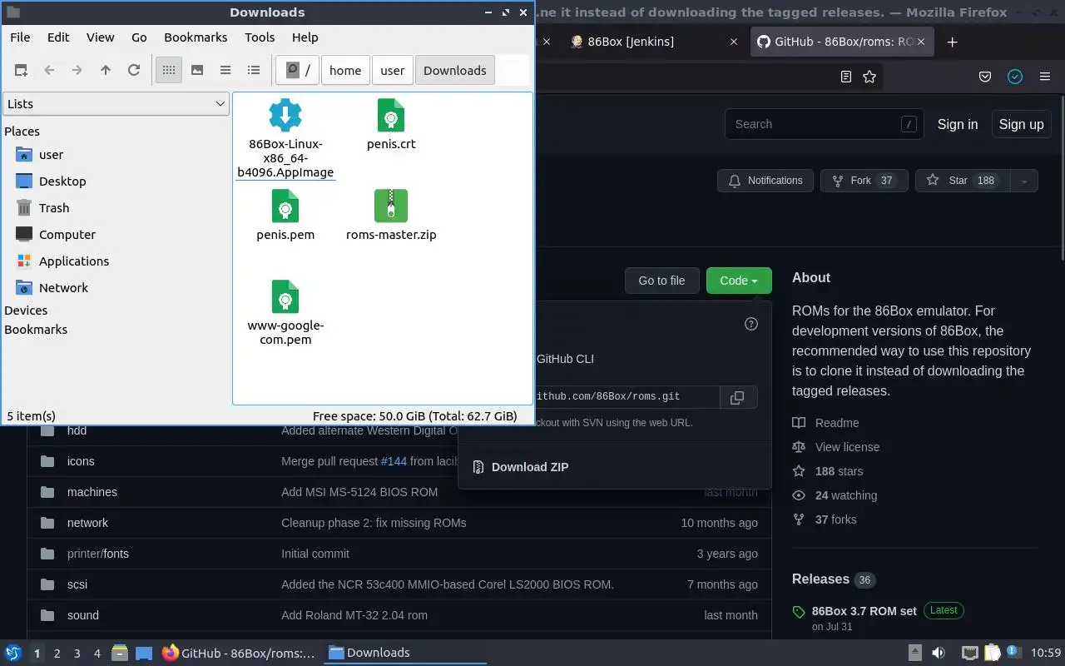Open the File menu

20,37
